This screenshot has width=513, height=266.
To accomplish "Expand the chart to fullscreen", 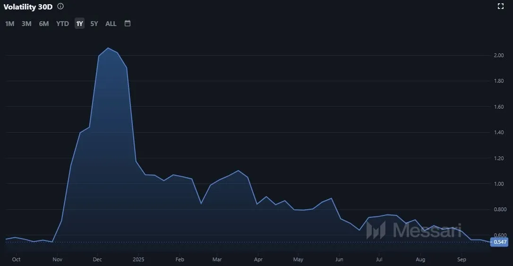I will (x=501, y=6).
